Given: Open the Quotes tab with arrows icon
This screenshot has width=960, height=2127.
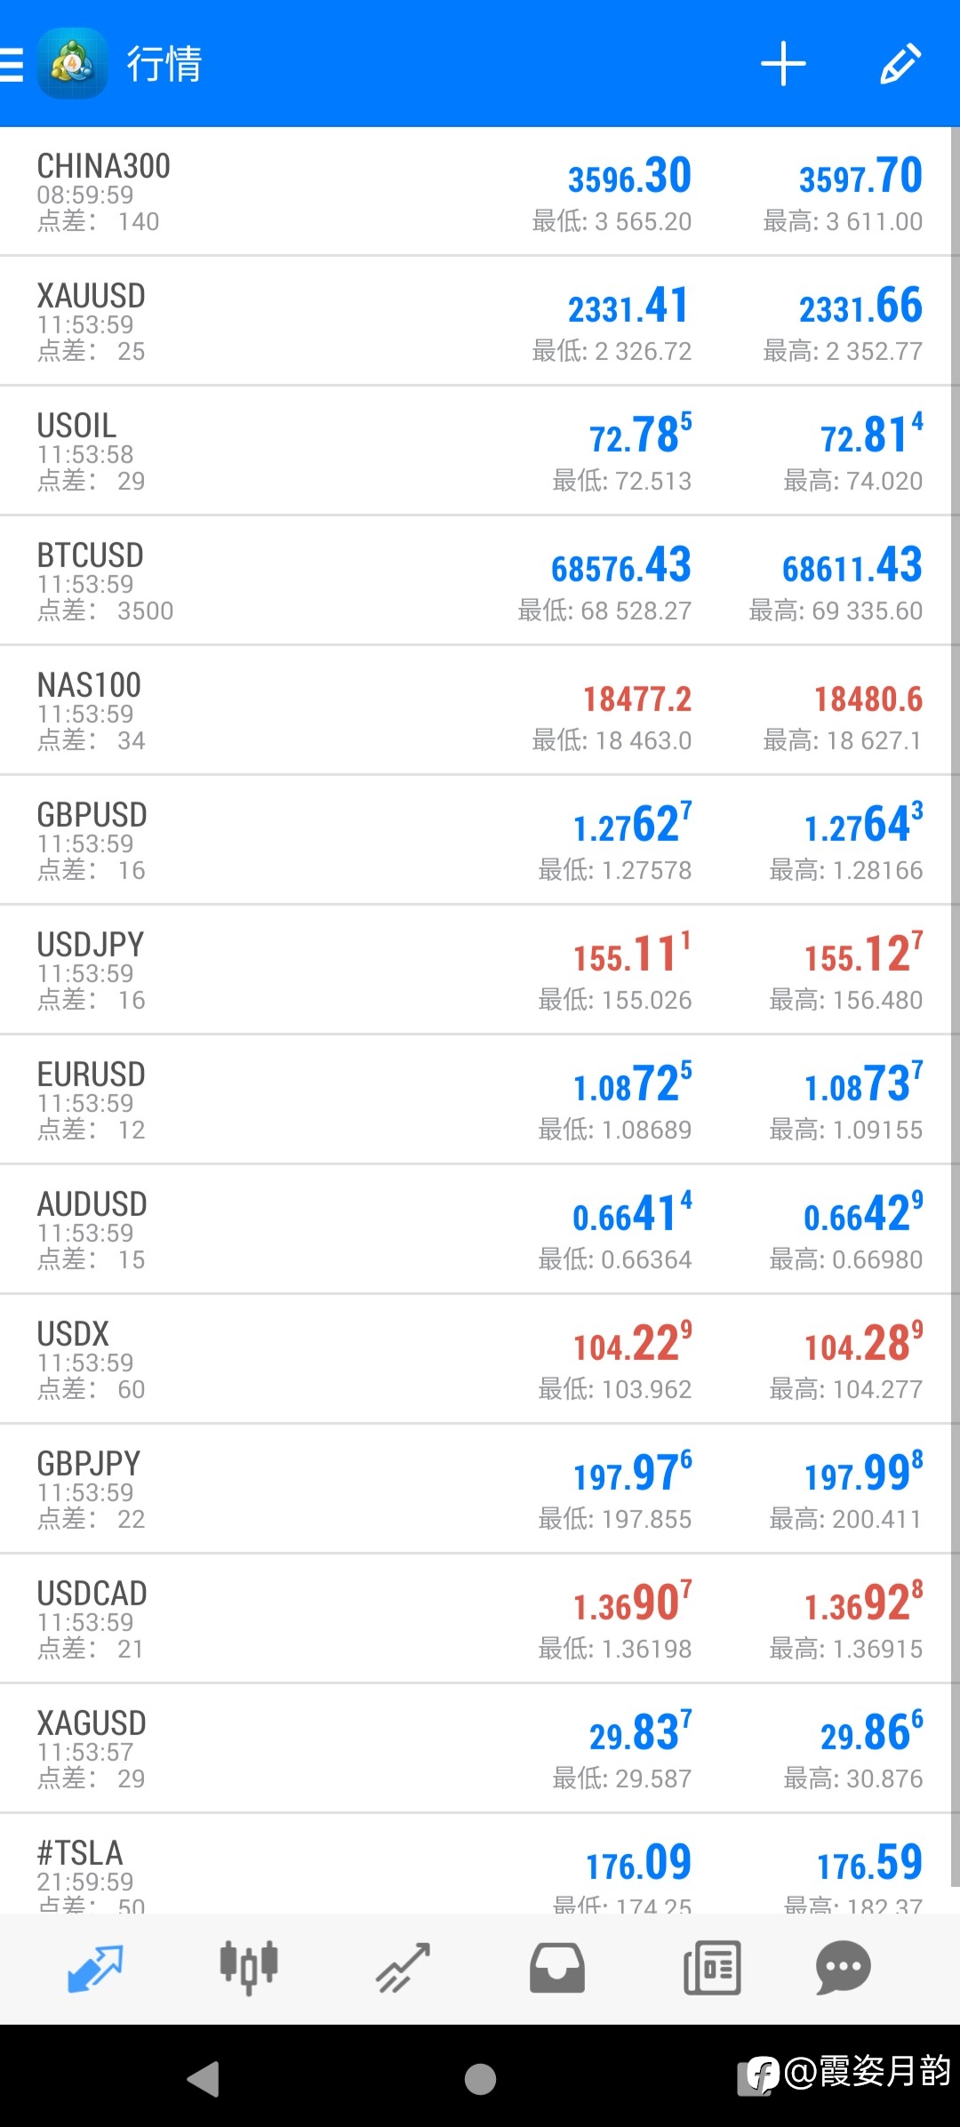Looking at the screenshot, I should coord(95,1968).
